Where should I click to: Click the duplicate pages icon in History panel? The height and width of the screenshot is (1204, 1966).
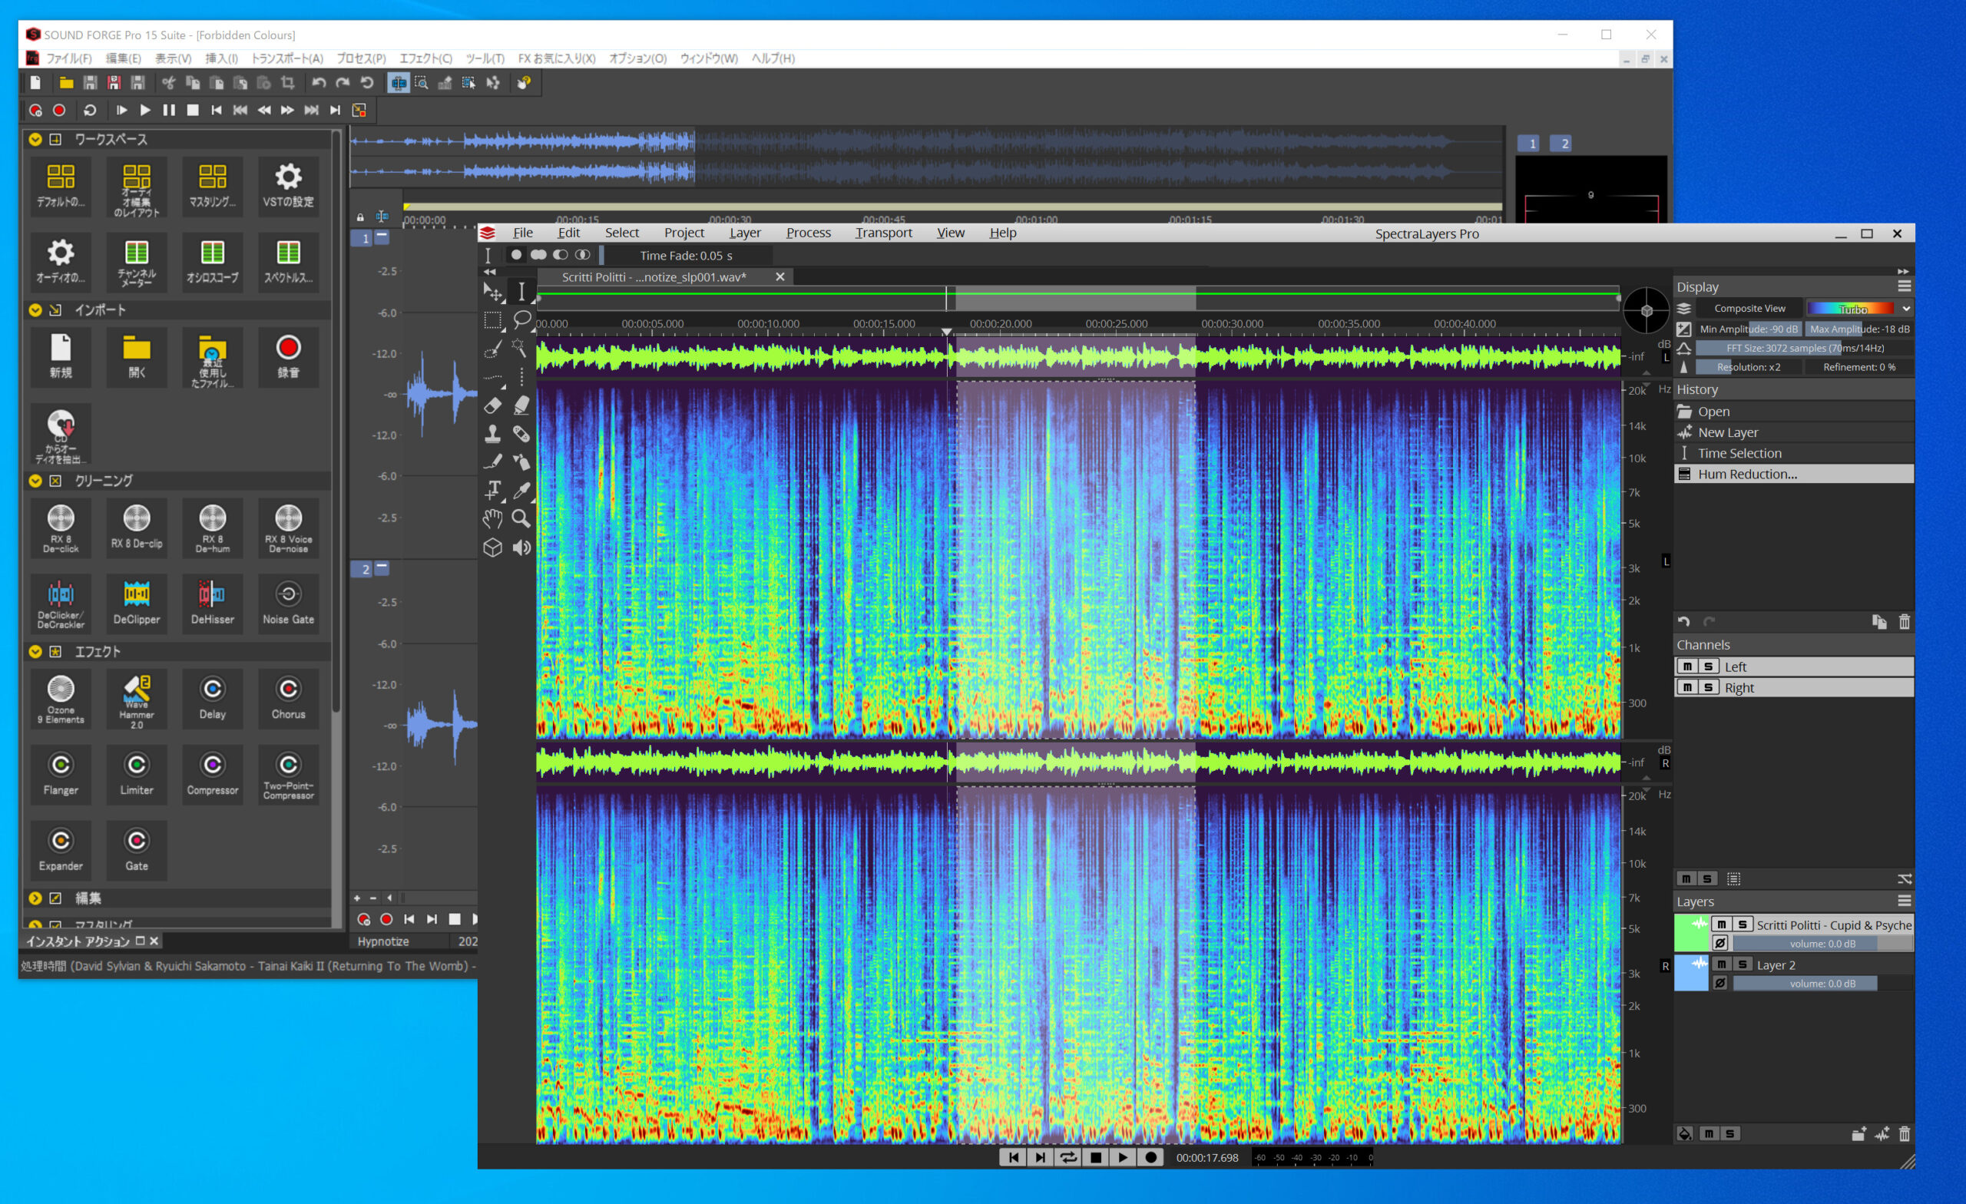1879,621
